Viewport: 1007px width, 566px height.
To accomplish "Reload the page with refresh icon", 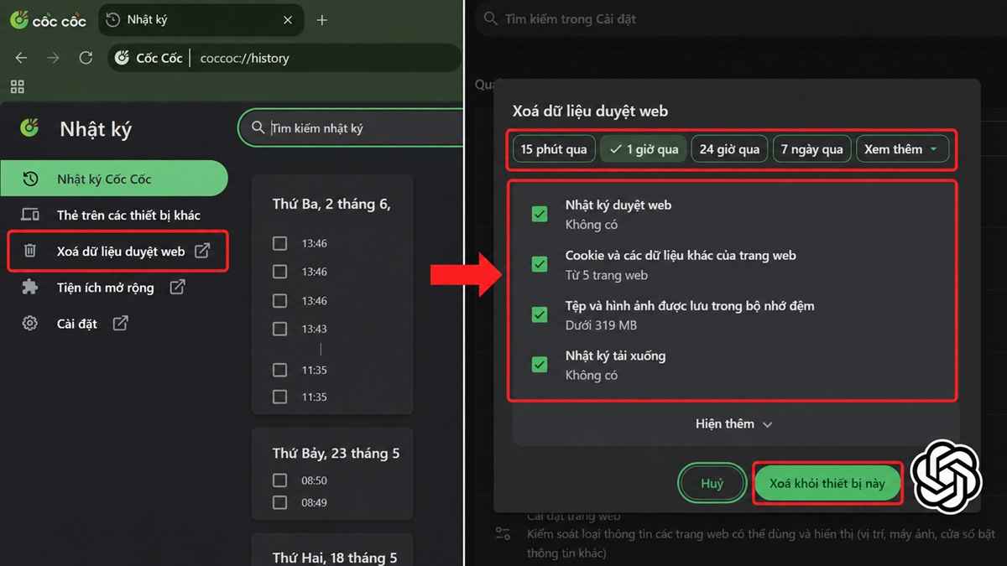I will coord(86,58).
